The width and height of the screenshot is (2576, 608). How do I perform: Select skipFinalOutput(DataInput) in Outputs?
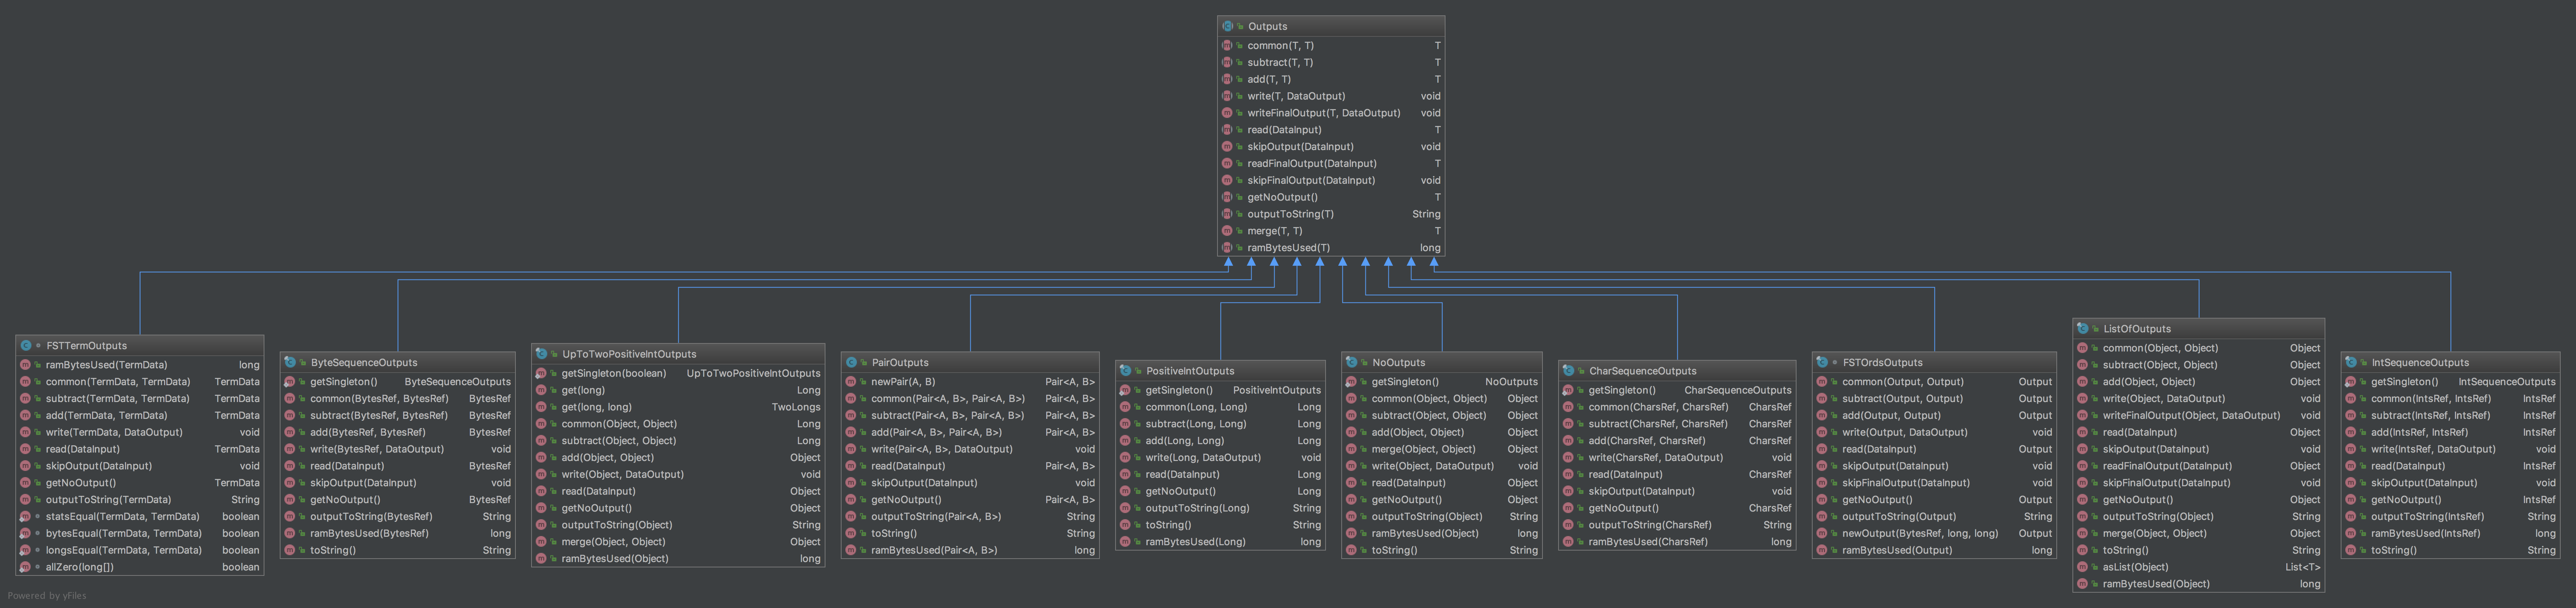[1311, 181]
